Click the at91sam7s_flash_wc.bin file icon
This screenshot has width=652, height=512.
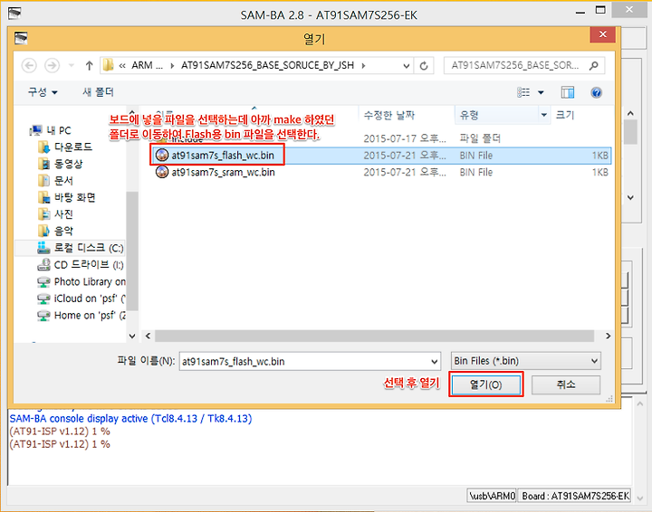[x=162, y=155]
